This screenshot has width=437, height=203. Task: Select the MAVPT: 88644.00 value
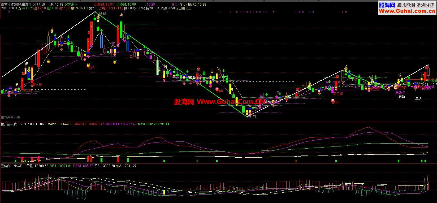tap(60, 124)
